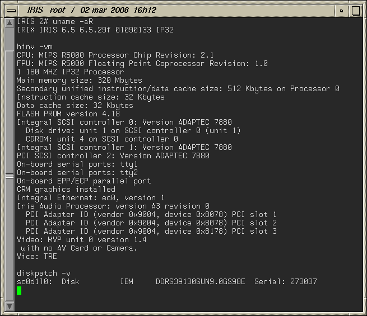Click the 'FPU: MIPS R5000 Floating Point Coprocessor' line

pos(142,64)
